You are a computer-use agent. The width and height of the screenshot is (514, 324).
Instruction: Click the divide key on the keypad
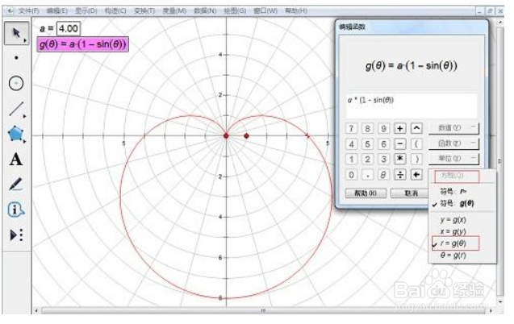tap(400, 174)
